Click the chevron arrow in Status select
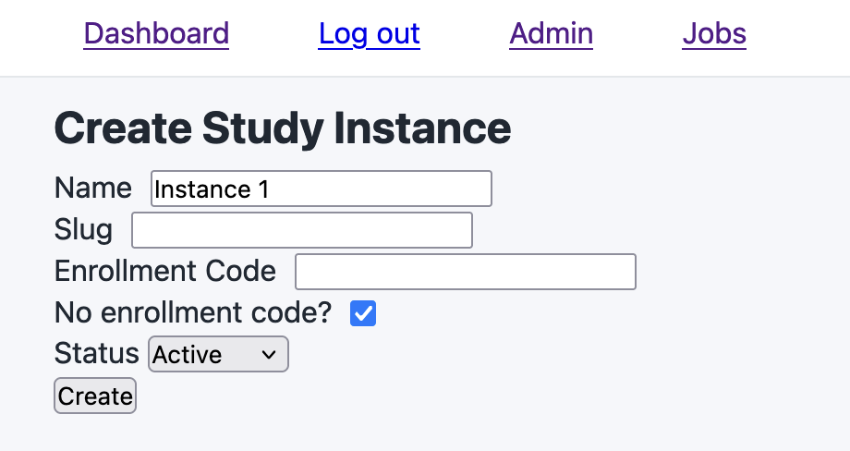The width and height of the screenshot is (850, 451). point(269,354)
